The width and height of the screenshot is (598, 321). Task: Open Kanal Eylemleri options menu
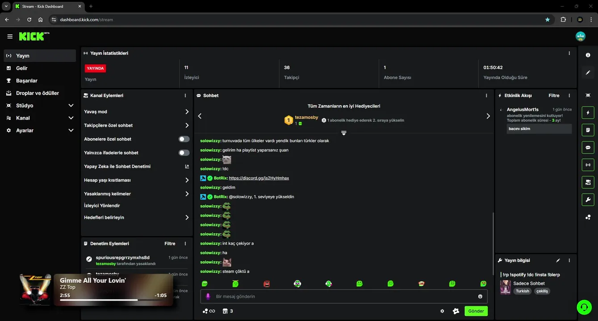[x=185, y=95]
